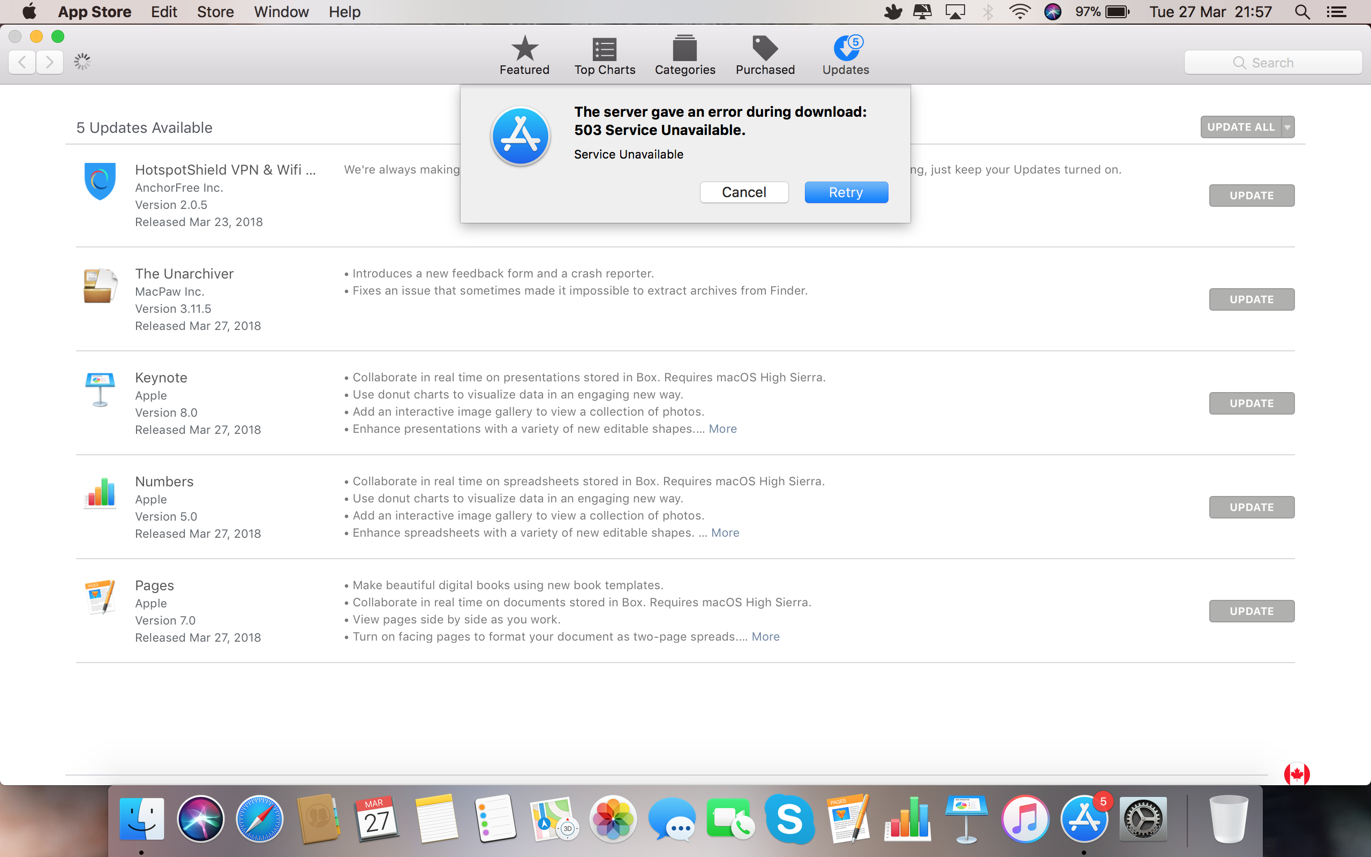1371x857 pixels.
Task: Cancel the server error dialog
Action: click(x=743, y=192)
